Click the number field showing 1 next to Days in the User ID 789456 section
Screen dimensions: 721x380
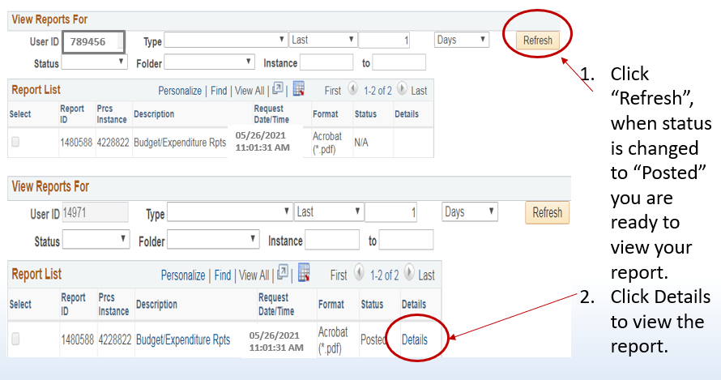(x=384, y=41)
